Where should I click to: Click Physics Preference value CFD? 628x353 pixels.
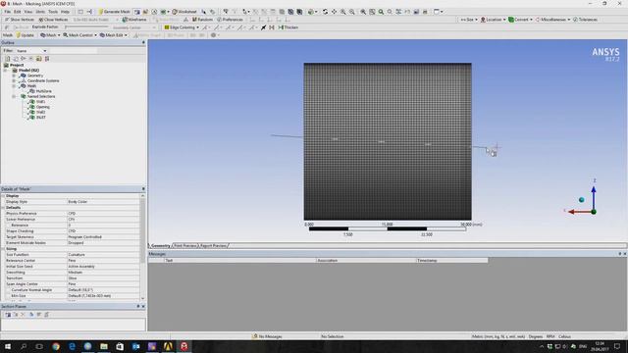pos(103,214)
